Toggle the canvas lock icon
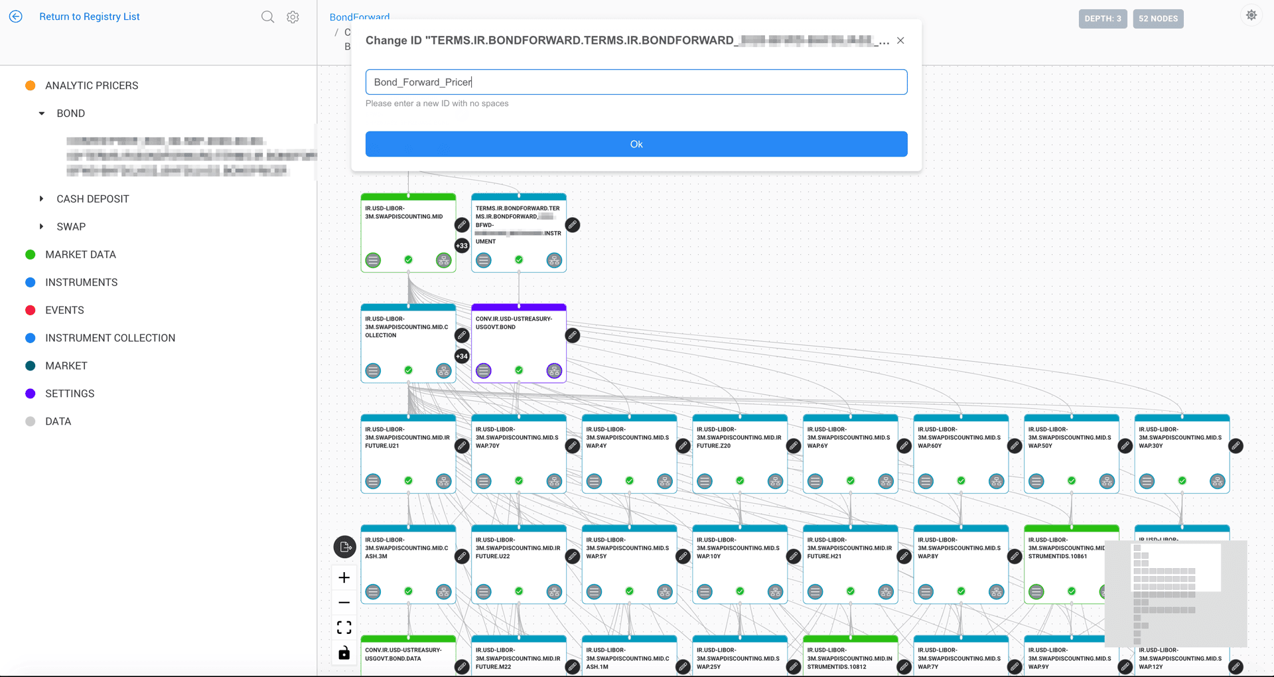The image size is (1274, 677). coord(344,653)
